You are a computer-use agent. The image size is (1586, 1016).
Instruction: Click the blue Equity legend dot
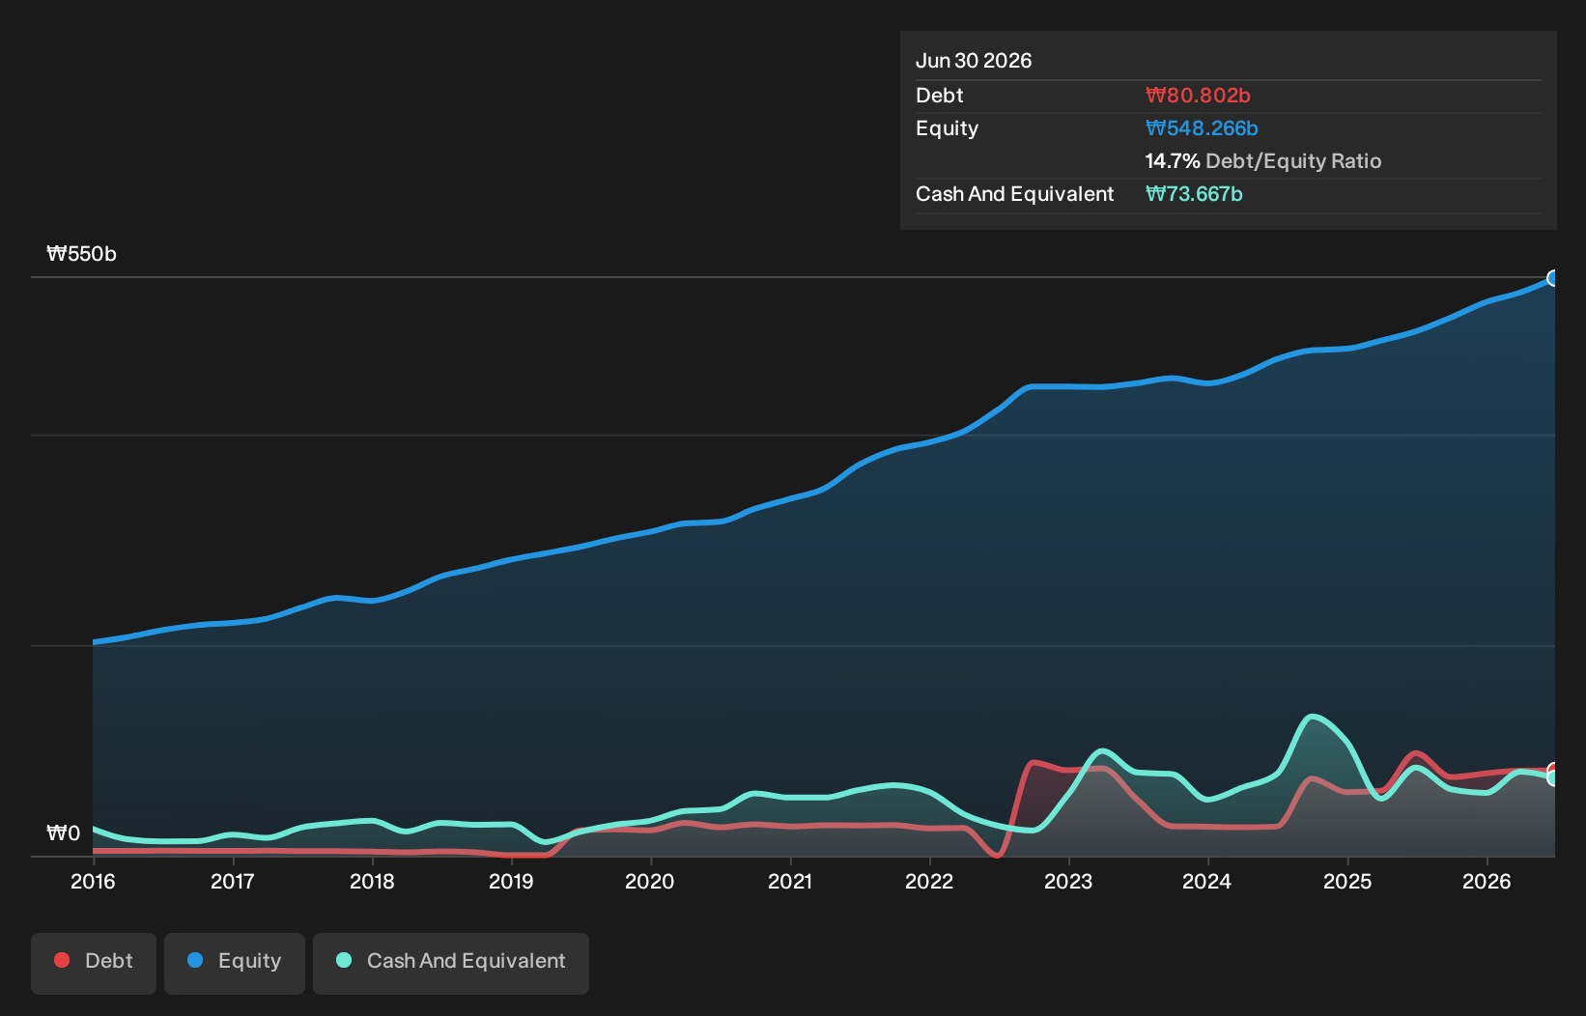point(195,960)
